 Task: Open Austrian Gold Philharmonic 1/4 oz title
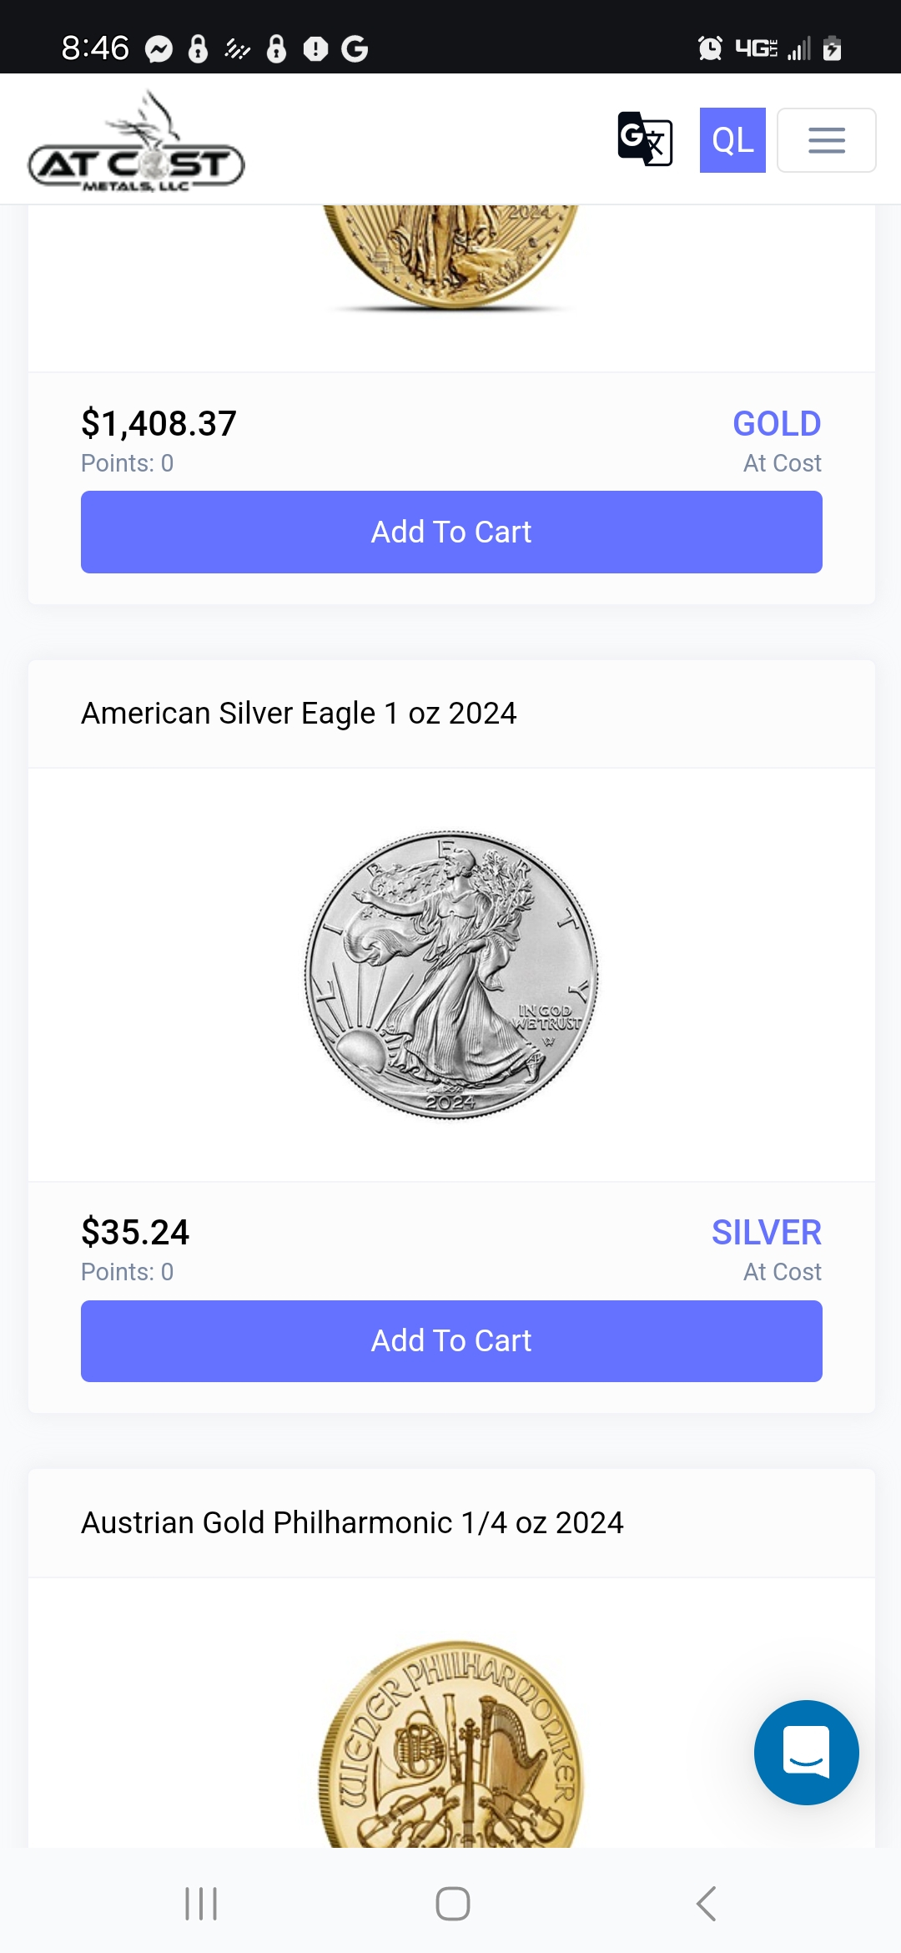(352, 1522)
